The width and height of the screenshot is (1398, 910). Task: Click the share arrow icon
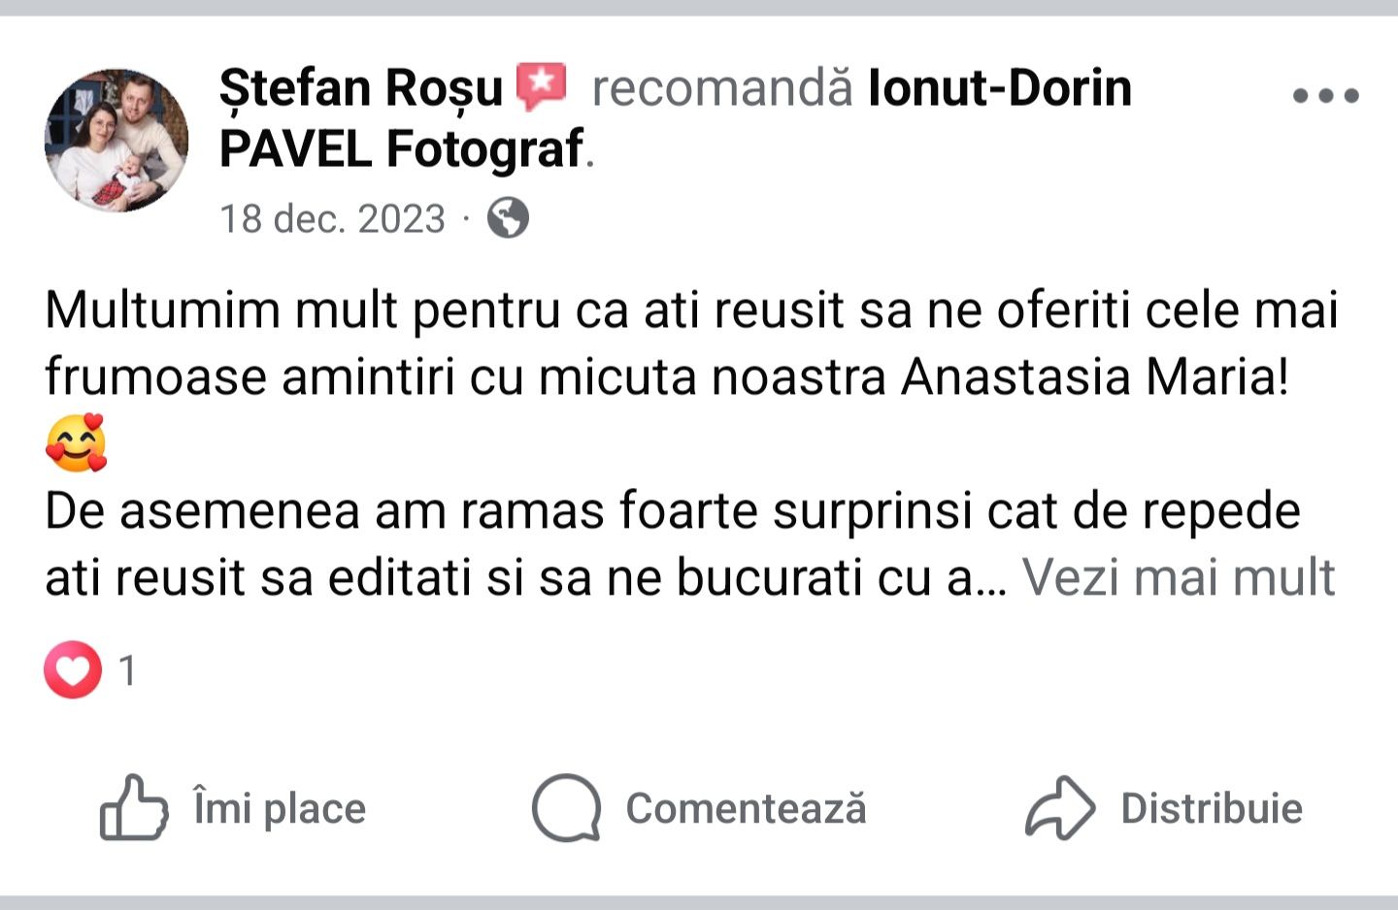click(x=1060, y=807)
